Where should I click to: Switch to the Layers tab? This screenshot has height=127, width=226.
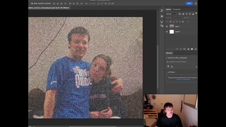coord(168,10)
